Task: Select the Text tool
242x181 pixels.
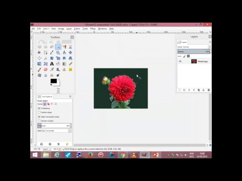Action: pyautogui.click(x=52, y=64)
